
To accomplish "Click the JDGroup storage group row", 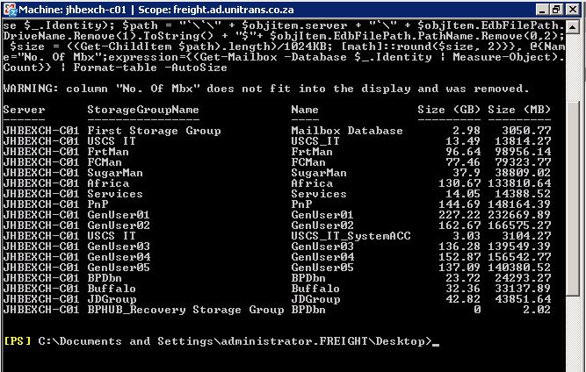I will [278, 299].
